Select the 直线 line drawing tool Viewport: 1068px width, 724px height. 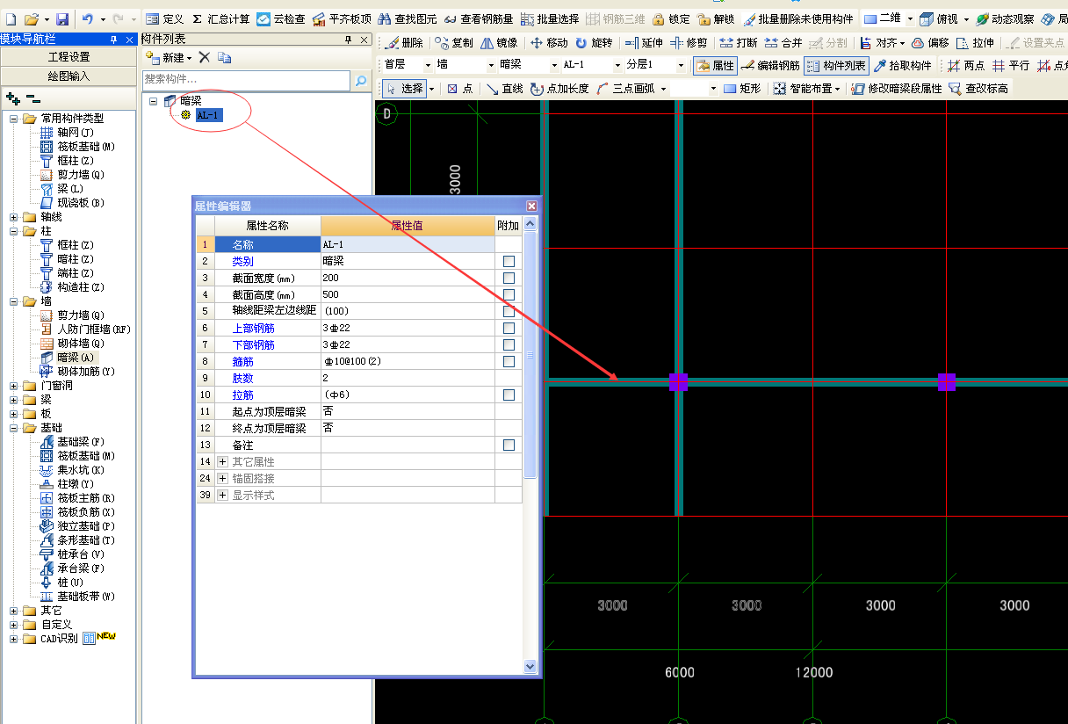click(x=505, y=88)
